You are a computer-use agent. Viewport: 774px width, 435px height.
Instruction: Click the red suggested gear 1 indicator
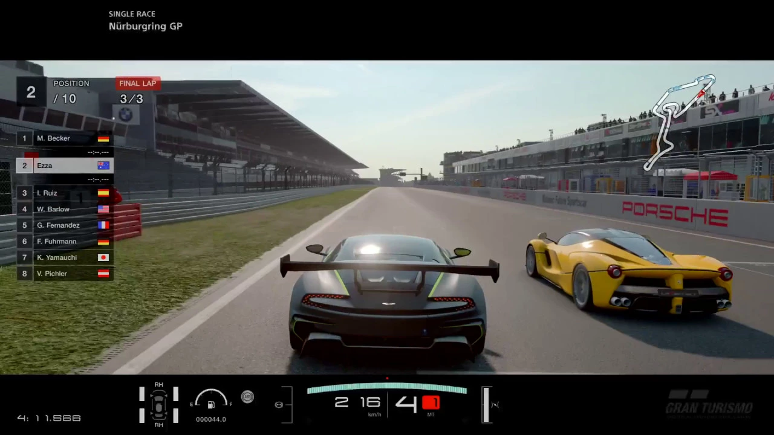click(431, 402)
